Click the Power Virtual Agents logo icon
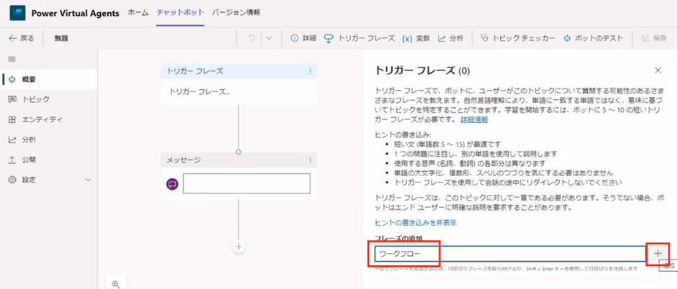Image resolution: width=678 pixels, height=289 pixels. [18, 13]
